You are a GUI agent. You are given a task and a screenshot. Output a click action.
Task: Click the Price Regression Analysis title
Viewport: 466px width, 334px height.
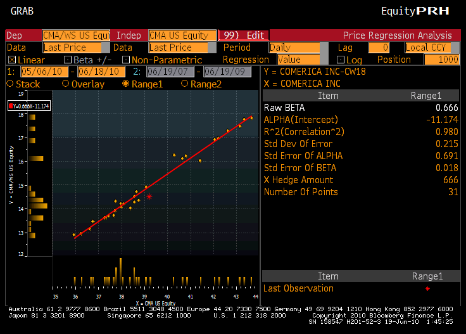398,35
